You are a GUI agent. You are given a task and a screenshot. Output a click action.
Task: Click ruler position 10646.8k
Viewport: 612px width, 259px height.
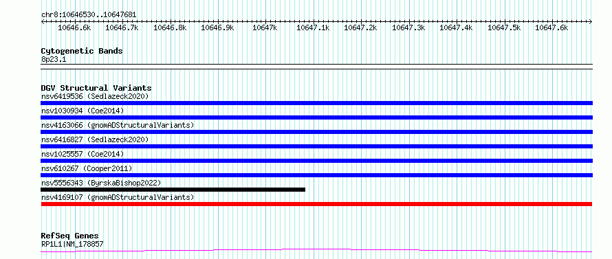click(x=170, y=27)
